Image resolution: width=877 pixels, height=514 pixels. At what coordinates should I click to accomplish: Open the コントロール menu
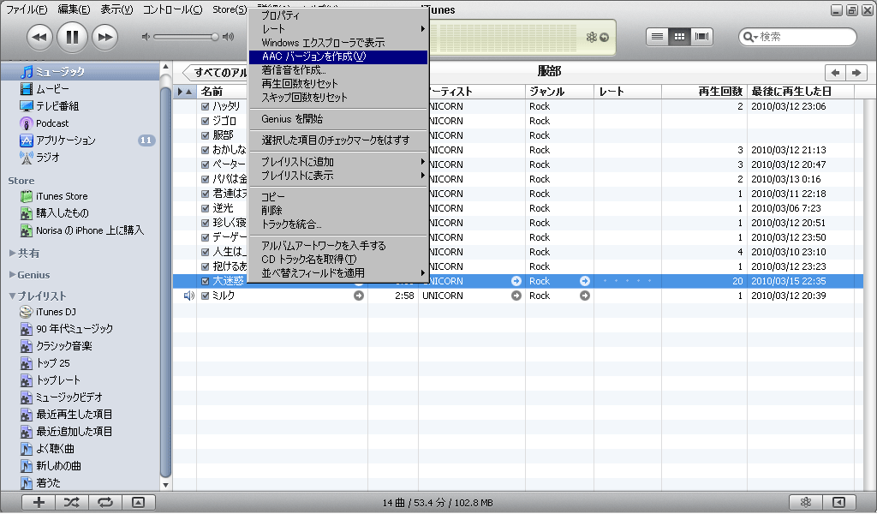click(x=172, y=9)
